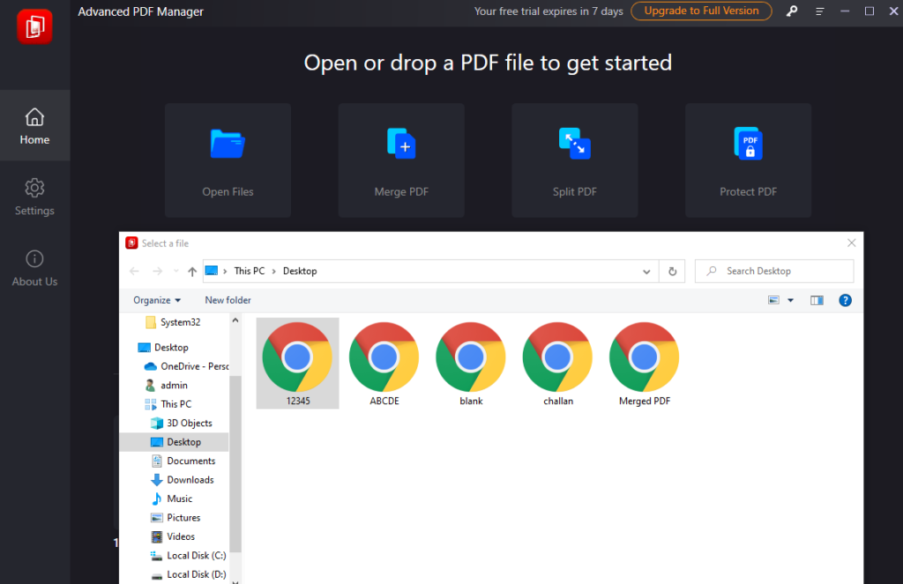
Task: Open the About Us info section
Action: (34, 268)
